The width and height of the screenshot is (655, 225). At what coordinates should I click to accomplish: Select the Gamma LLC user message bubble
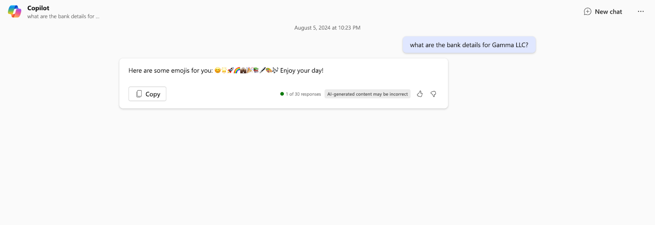coord(469,45)
